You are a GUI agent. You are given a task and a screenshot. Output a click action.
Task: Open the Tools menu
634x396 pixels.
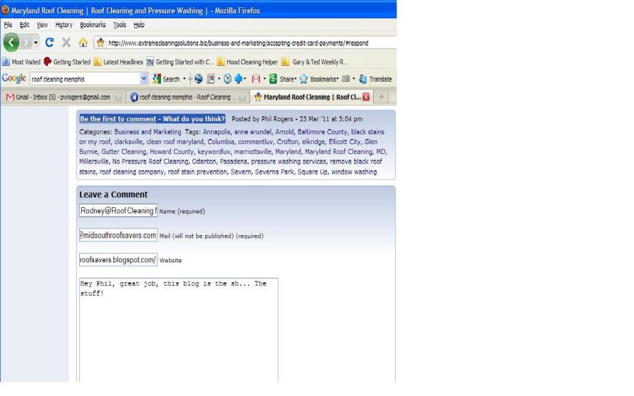[x=119, y=25]
